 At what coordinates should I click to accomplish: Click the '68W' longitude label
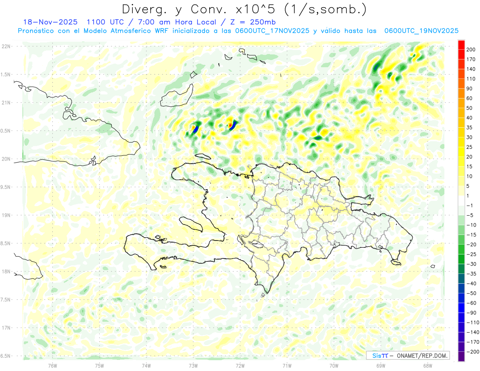click(427, 365)
